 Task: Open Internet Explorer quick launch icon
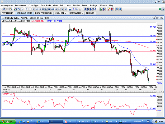[21, 122]
